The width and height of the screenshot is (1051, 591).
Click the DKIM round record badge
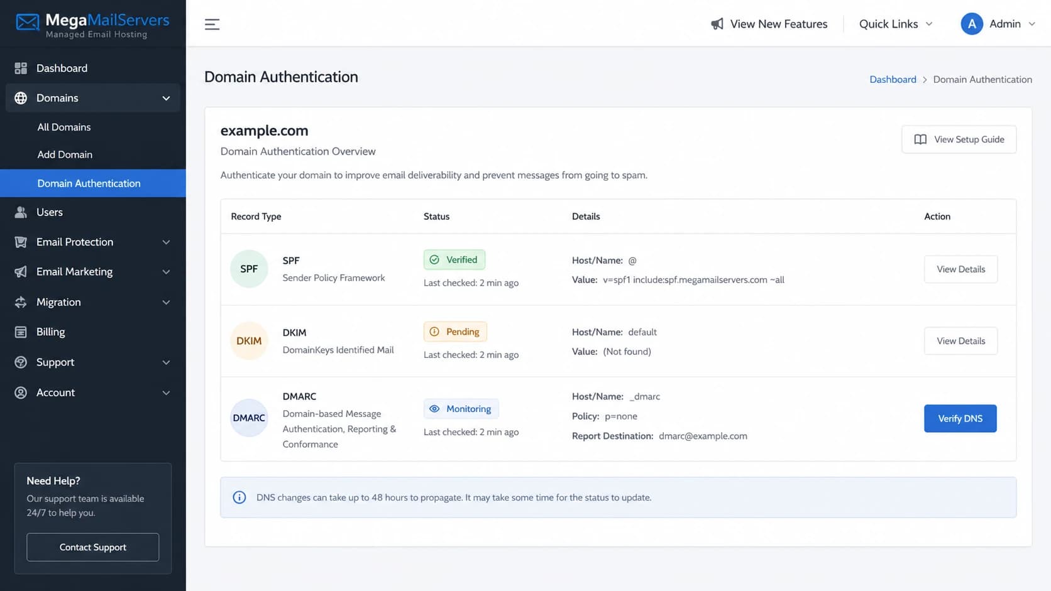point(249,341)
